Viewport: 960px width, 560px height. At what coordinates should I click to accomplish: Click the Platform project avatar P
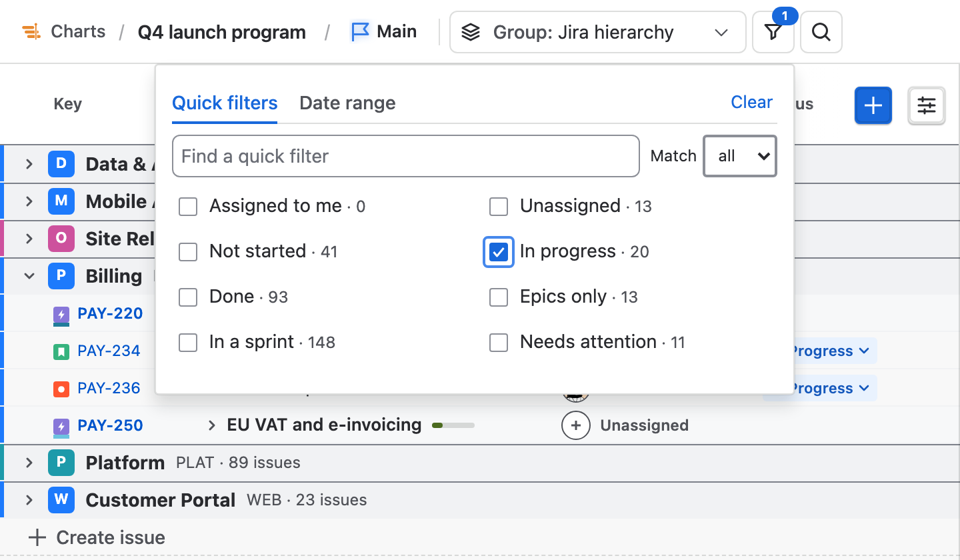point(61,463)
